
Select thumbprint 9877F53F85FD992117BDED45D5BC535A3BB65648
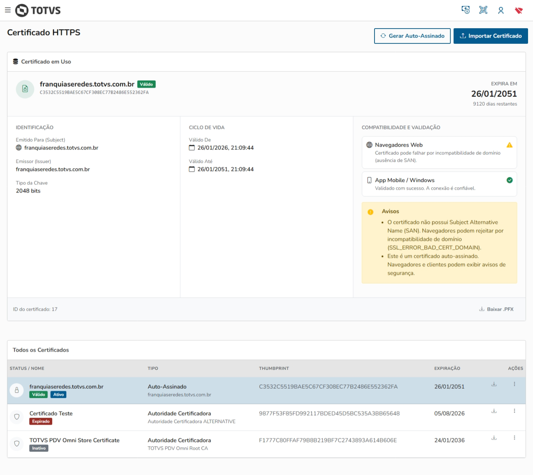pos(330,414)
